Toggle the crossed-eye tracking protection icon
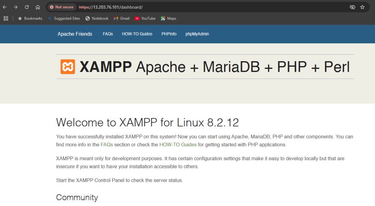The width and height of the screenshot is (375, 206). [x=352, y=7]
